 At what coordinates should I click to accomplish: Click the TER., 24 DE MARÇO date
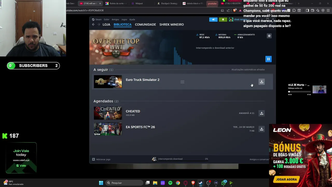pos(244,127)
